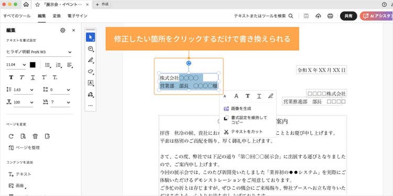The height and width of the screenshot is (196, 393).
Task: Open ページを整理 in side panel
Action: 24,148
